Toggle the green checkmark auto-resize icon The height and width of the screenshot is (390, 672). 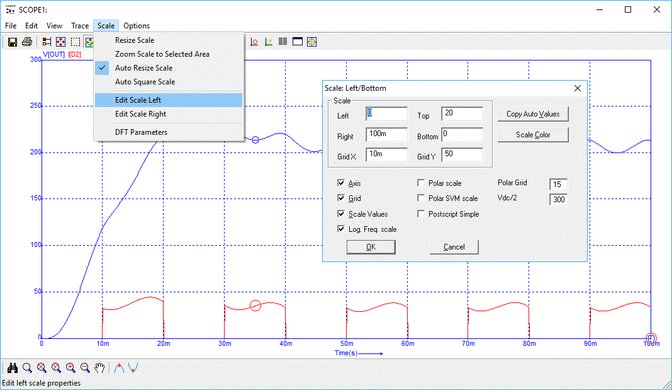pos(89,42)
